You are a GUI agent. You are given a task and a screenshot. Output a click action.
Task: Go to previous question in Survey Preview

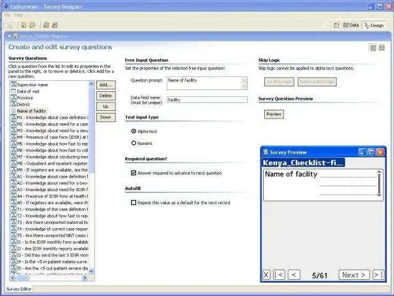[294, 275]
